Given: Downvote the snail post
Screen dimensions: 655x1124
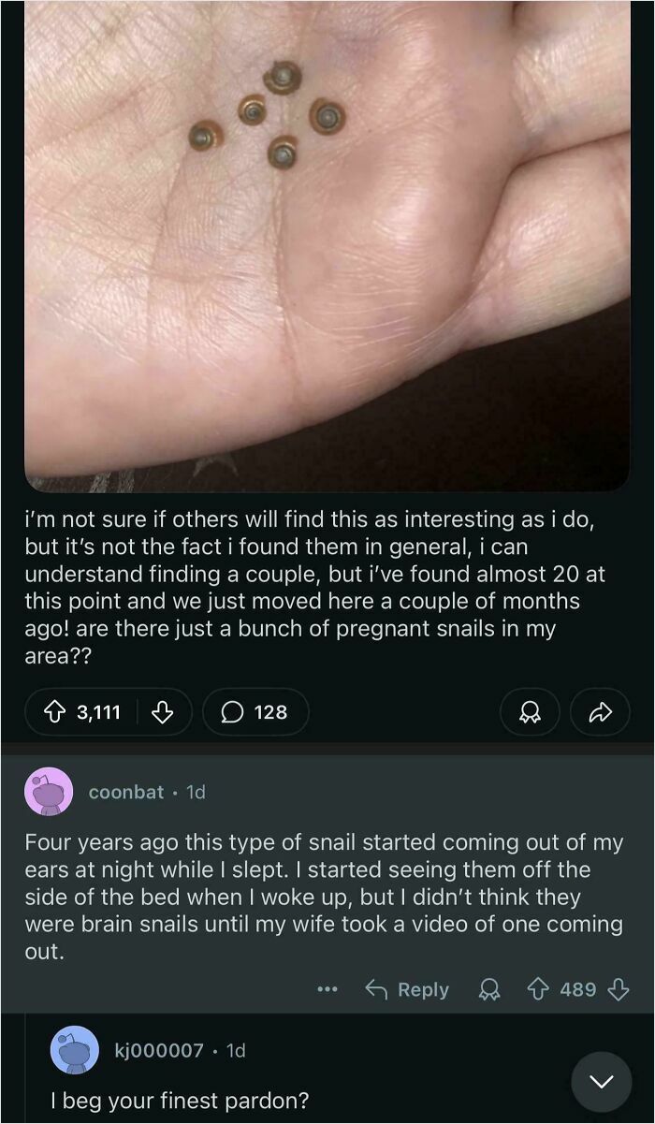Looking at the screenshot, I should pos(163,712).
